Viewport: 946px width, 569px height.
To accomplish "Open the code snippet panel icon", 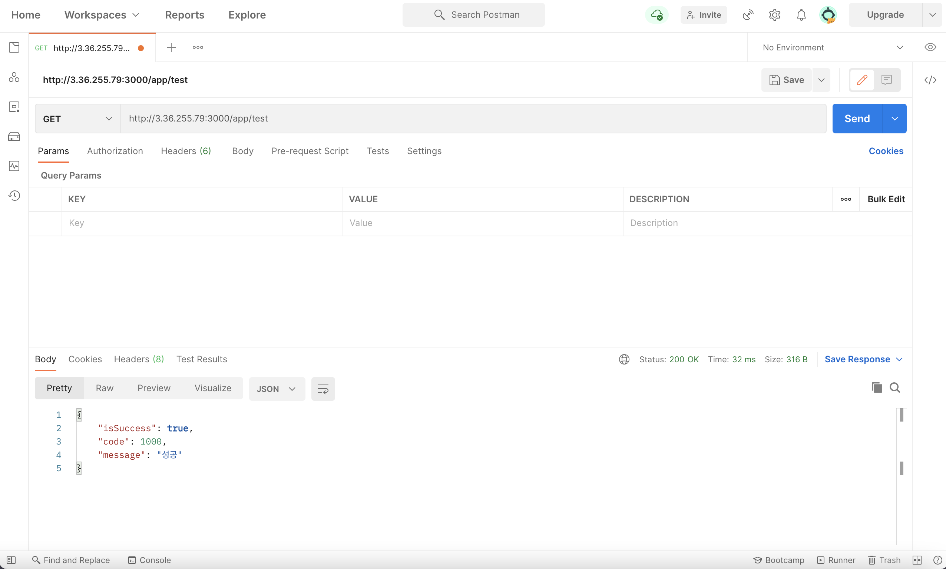I will click(930, 80).
